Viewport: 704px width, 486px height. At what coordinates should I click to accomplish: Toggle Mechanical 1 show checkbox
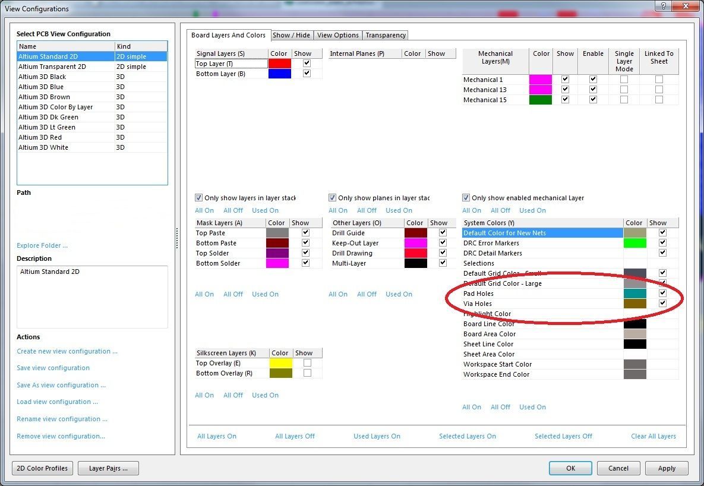pyautogui.click(x=565, y=79)
